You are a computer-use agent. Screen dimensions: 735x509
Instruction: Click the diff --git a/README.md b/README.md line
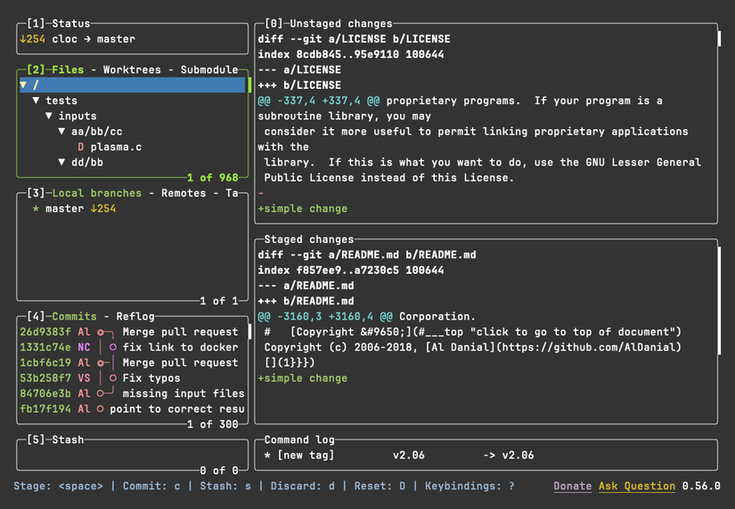(x=366, y=254)
